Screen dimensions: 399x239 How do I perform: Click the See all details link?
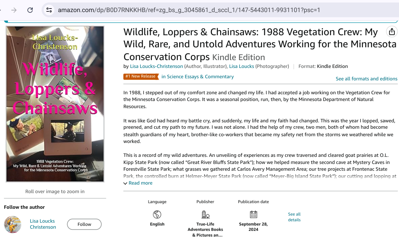pyautogui.click(x=294, y=217)
